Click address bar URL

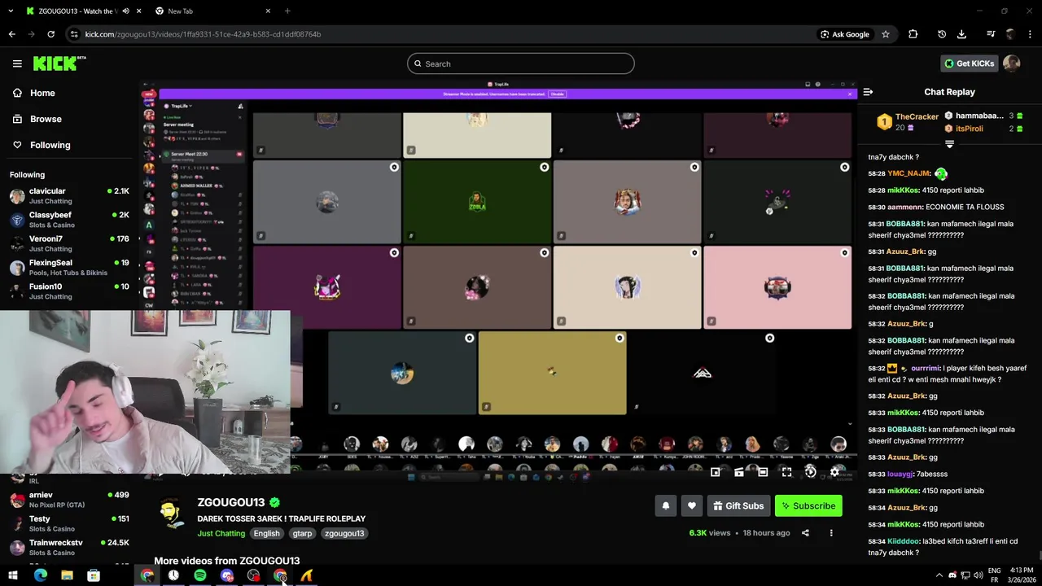203,34
